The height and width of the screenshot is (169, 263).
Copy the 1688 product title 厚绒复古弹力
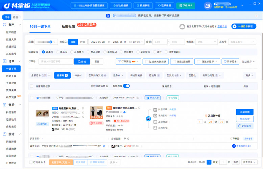pos(139,108)
